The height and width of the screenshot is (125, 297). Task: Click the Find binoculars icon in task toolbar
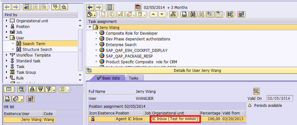pos(193,14)
